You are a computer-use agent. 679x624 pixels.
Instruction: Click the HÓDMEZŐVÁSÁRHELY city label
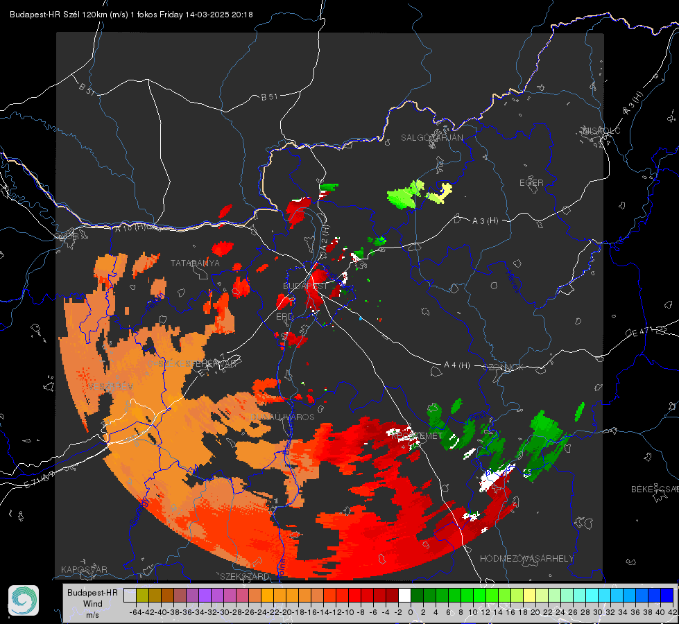(x=526, y=559)
